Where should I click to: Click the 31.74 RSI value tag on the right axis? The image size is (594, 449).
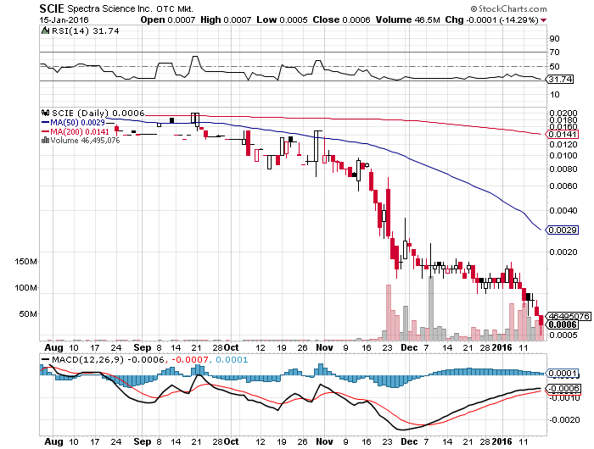coord(559,79)
